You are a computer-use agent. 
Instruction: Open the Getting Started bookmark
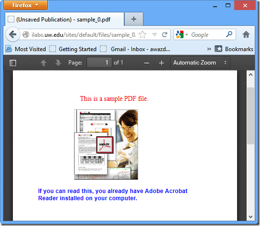tap(73, 49)
